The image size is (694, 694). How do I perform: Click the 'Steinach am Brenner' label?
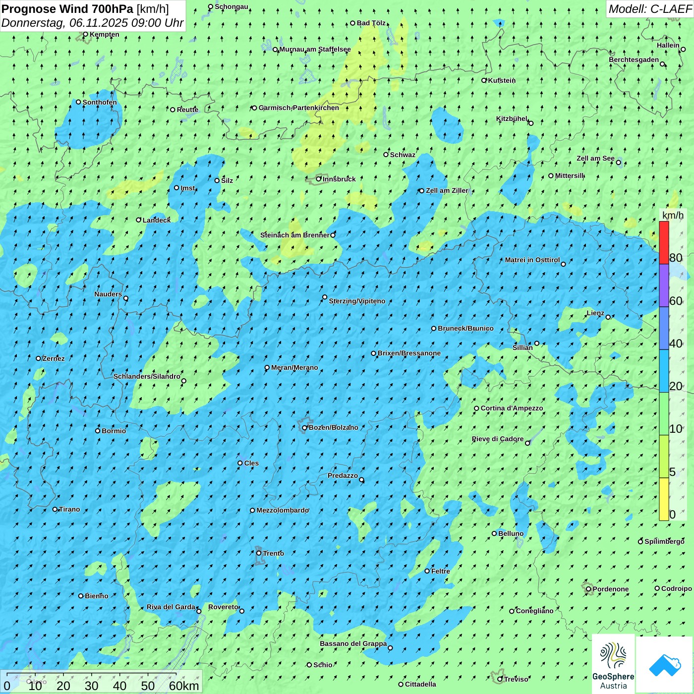click(294, 235)
